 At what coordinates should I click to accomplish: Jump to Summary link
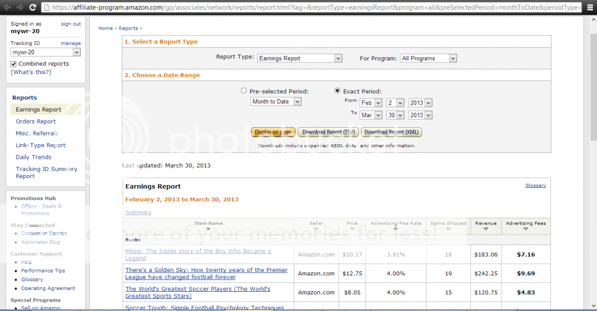139,212
